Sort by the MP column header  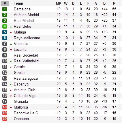click(59, 3)
